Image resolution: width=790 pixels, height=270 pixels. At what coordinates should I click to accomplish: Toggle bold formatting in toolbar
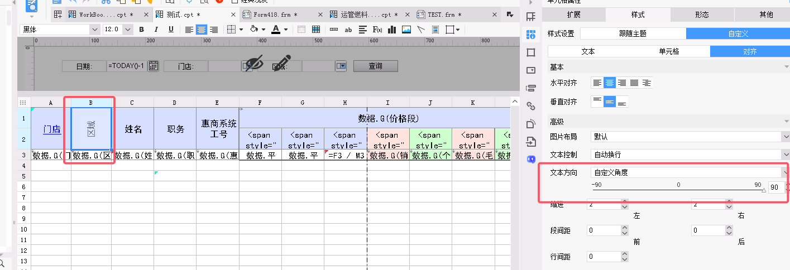point(142,30)
